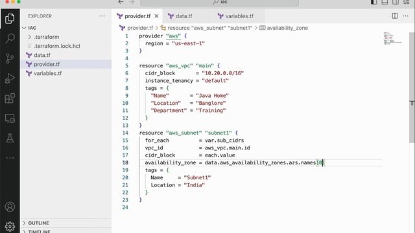Viewport: 415px width, 233px height.
Task: Click the "us-east-1" region string
Action: (188, 43)
